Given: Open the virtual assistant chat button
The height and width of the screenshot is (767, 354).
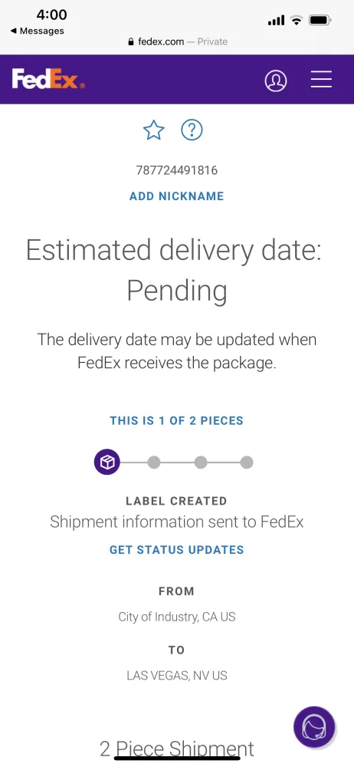Looking at the screenshot, I should tap(314, 727).
